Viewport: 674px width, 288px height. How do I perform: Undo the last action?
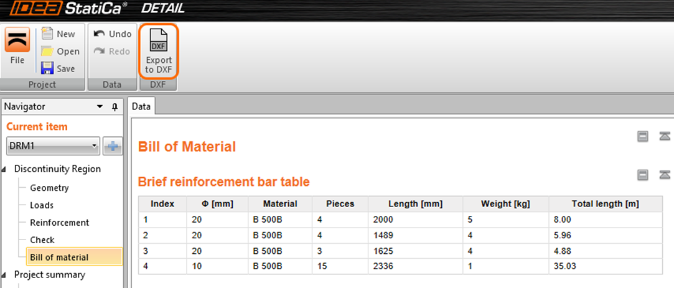(x=112, y=34)
